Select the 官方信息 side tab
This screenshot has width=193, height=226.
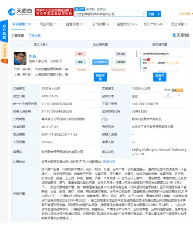pyautogui.click(x=4, y=31)
